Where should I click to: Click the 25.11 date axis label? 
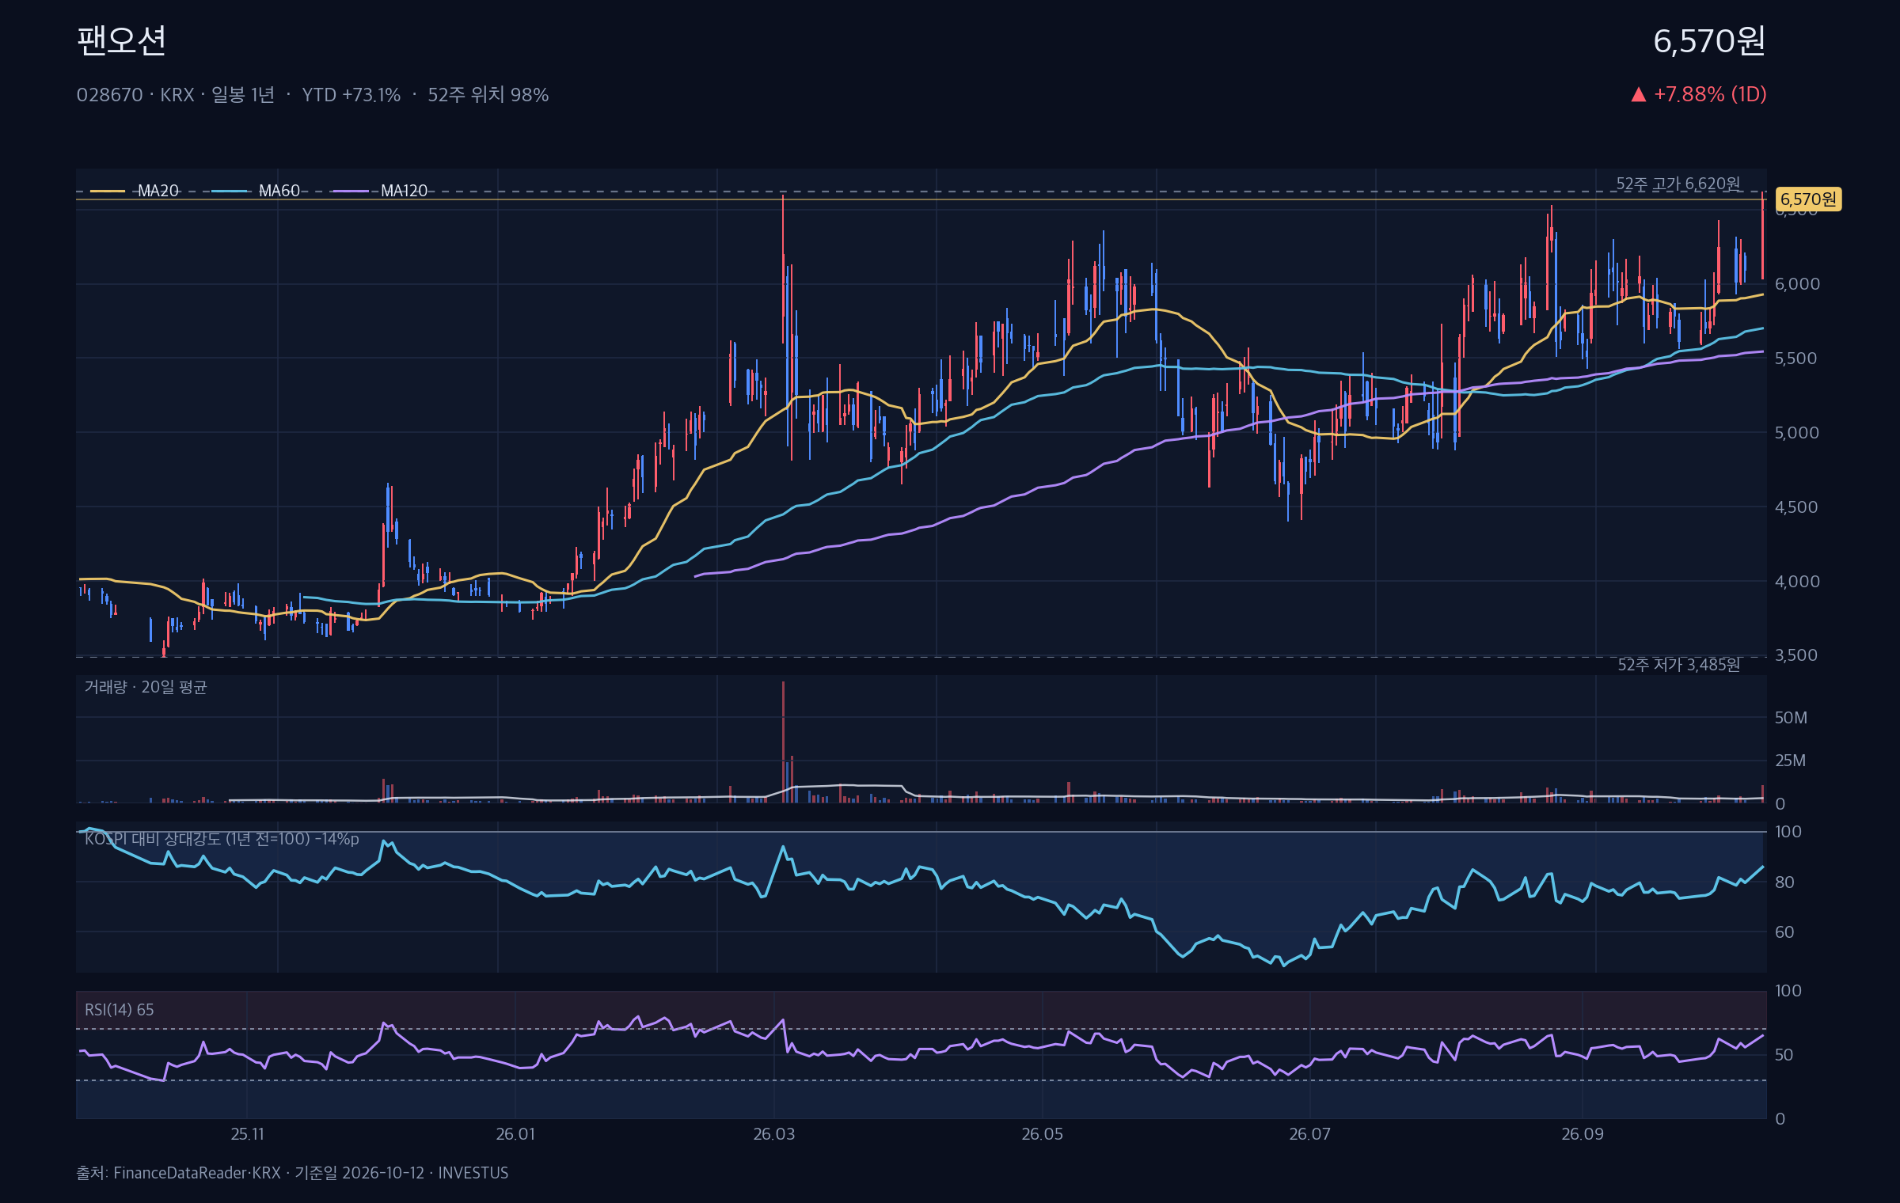247,1134
